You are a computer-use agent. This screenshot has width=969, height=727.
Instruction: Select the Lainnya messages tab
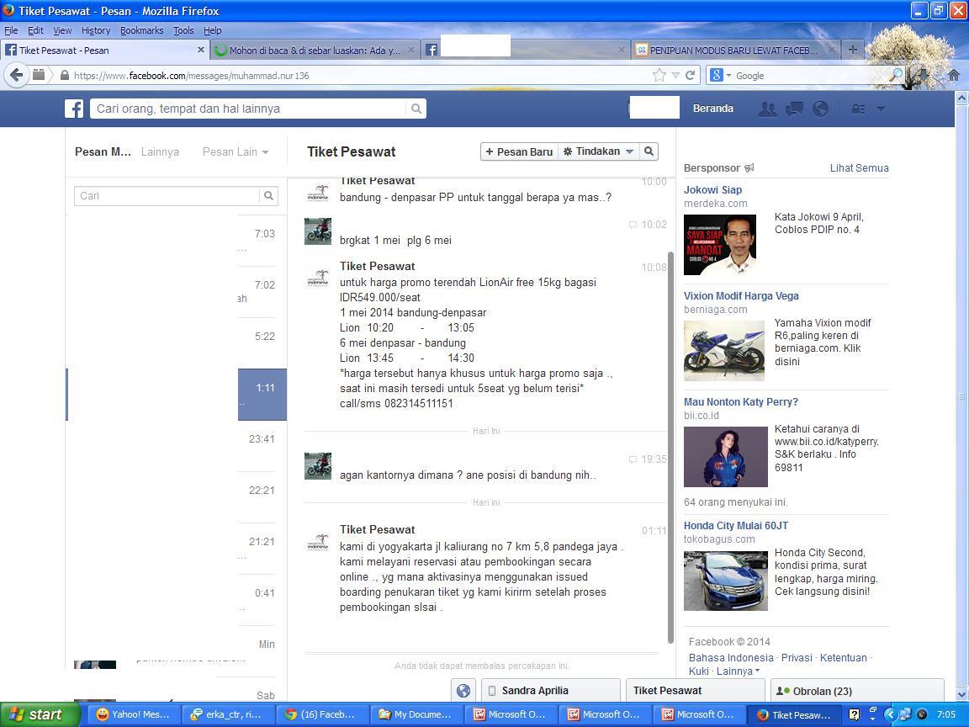tap(160, 152)
